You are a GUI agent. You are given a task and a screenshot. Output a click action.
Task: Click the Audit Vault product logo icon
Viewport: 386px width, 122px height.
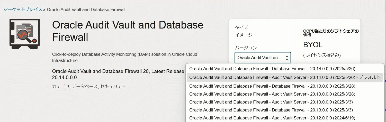click(x=25, y=34)
